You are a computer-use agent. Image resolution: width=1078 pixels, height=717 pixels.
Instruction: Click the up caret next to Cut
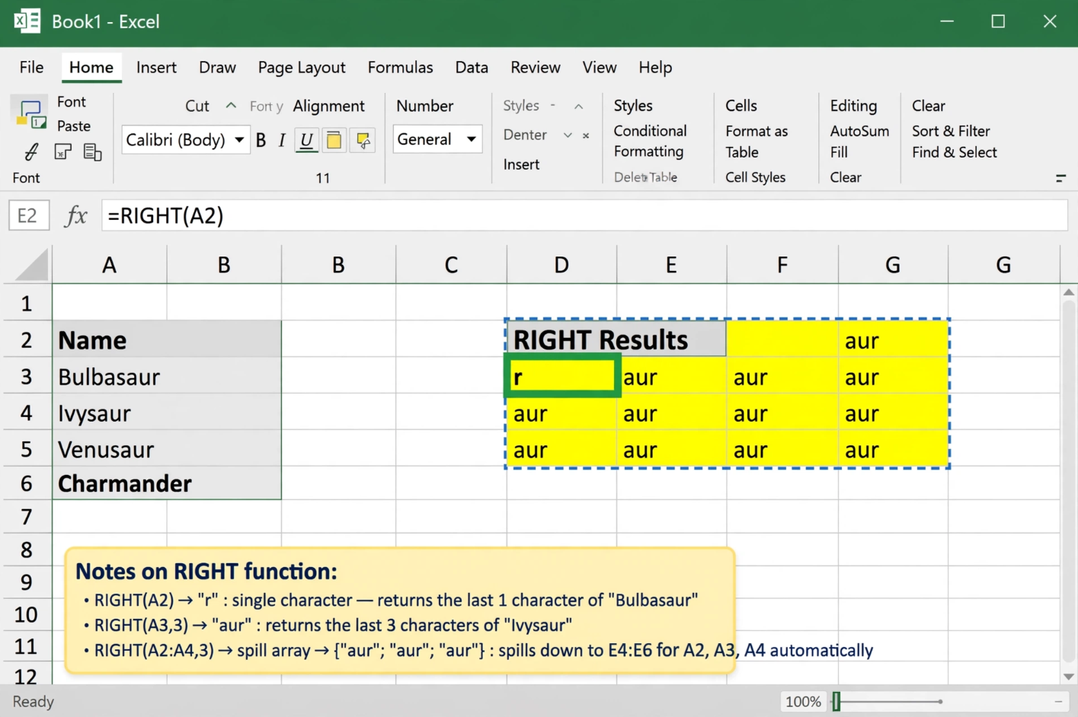(x=231, y=106)
